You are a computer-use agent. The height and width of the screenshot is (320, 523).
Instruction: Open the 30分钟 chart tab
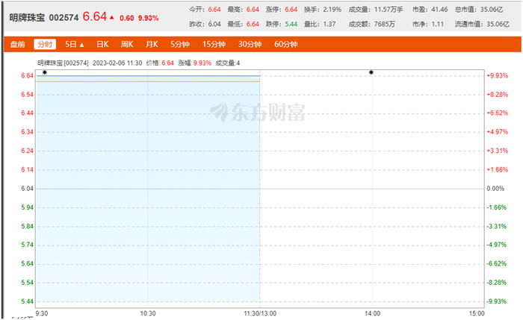(250, 44)
